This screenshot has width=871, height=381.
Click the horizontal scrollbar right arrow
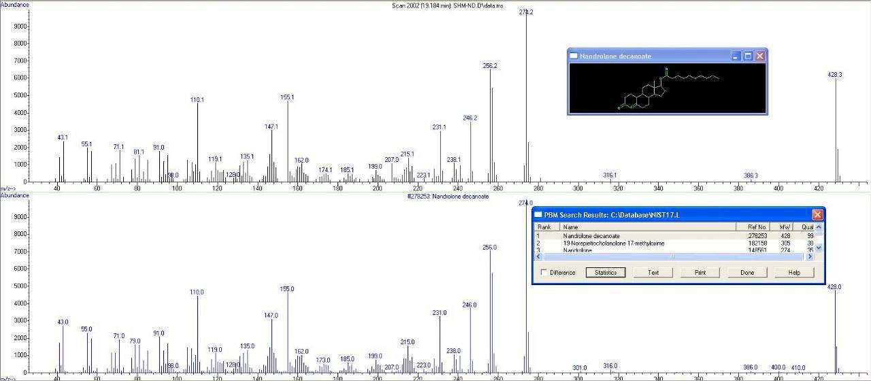[x=811, y=256]
